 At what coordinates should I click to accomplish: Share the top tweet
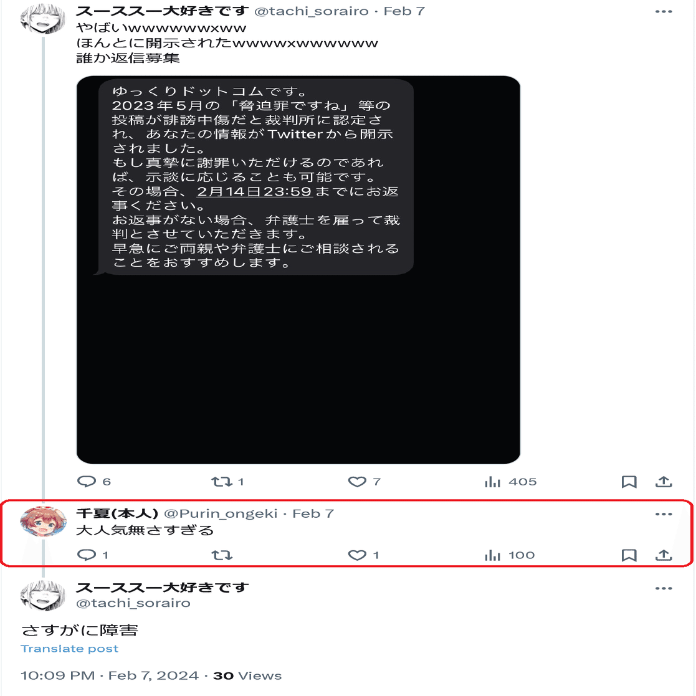(664, 482)
